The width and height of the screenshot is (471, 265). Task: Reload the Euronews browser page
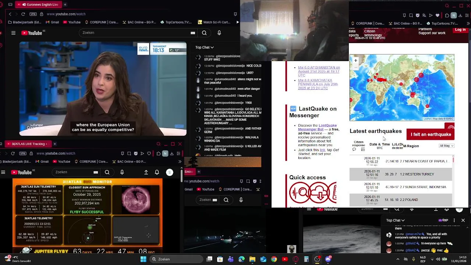[23, 14]
